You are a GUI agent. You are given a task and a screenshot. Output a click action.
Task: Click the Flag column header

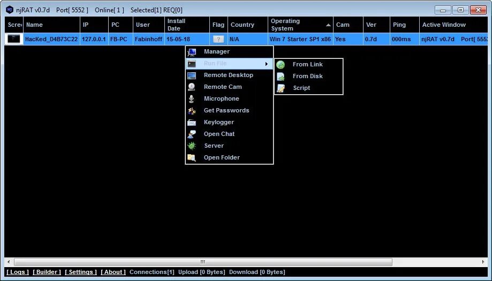pyautogui.click(x=218, y=25)
